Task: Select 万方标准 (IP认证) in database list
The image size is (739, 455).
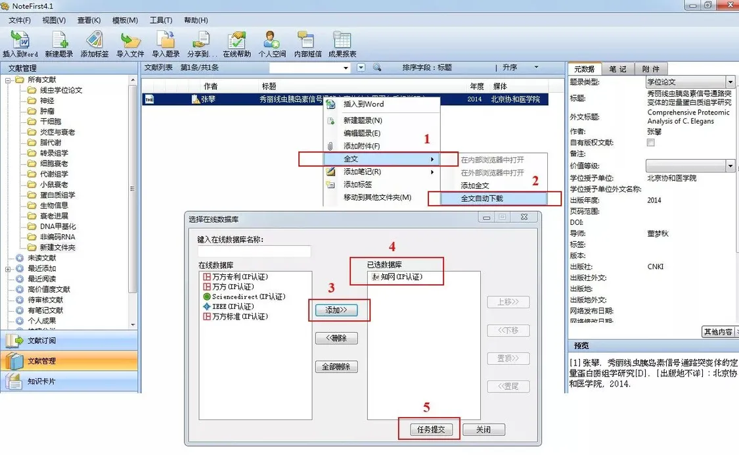Action: [235, 316]
